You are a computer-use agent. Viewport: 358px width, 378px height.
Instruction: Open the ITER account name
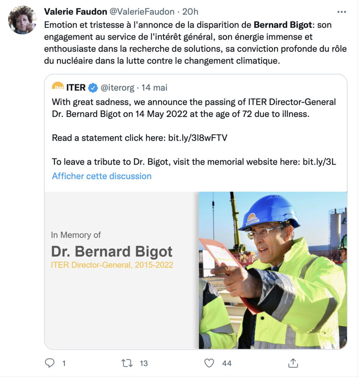[x=76, y=88]
